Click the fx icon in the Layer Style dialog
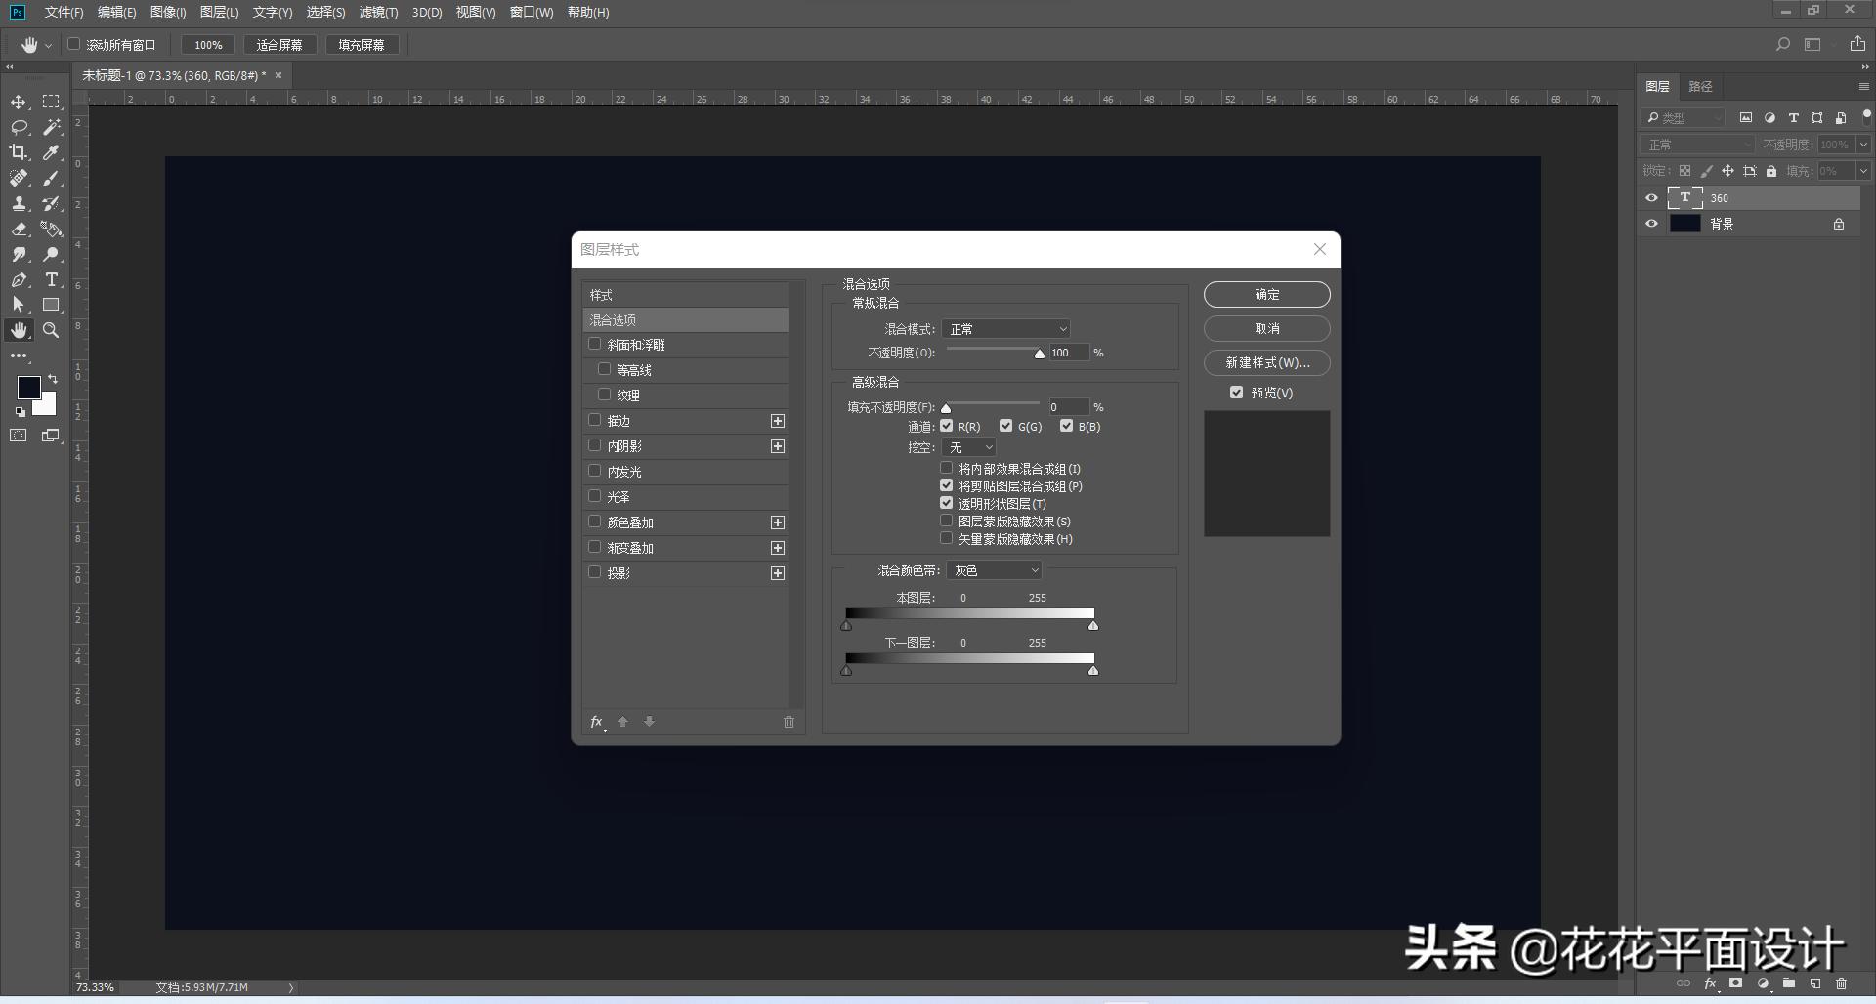This screenshot has height=1004, width=1876. pos(596,722)
